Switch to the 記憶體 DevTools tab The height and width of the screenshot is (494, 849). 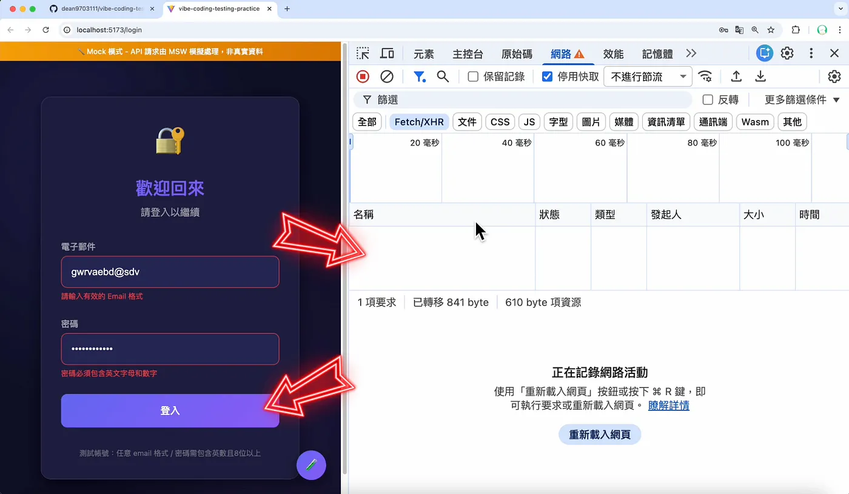657,54
